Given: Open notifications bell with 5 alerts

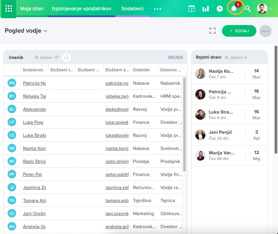Looking at the screenshot, I should click(234, 8).
